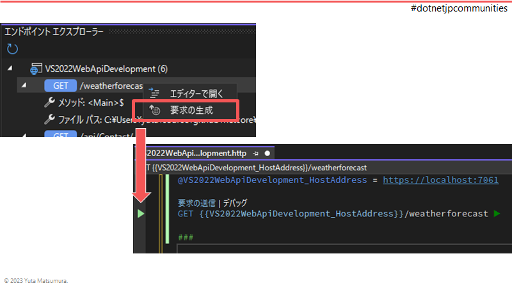Select the メソッド: <Main>$ row
The image size is (512, 288).
(91, 103)
